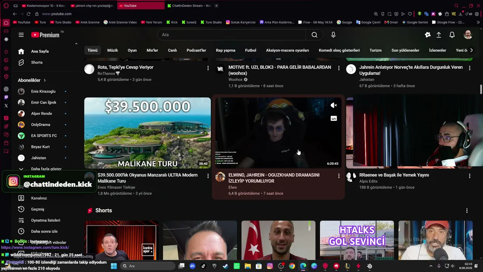Screen dimensions: 483x272
Task: Open the Gmail bookmark
Action: pyautogui.click(x=391, y=22)
